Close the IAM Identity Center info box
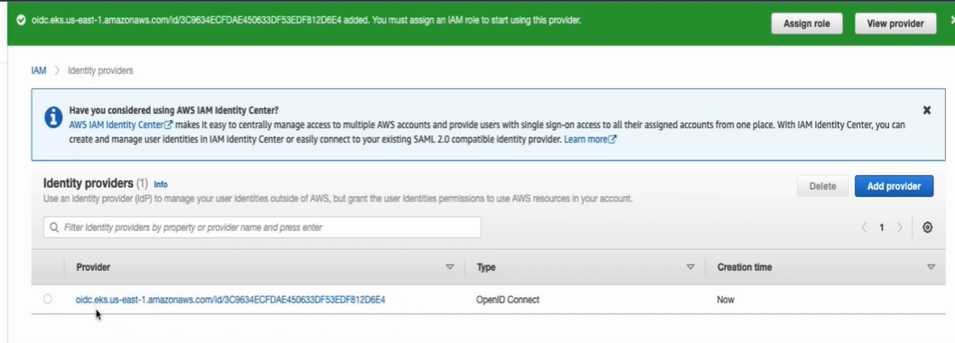 (926, 110)
